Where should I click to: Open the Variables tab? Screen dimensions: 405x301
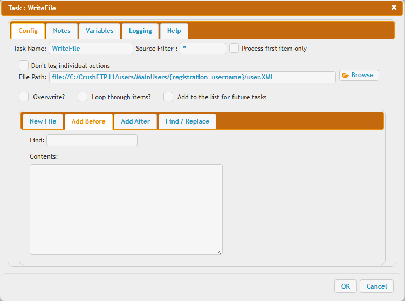pos(99,31)
